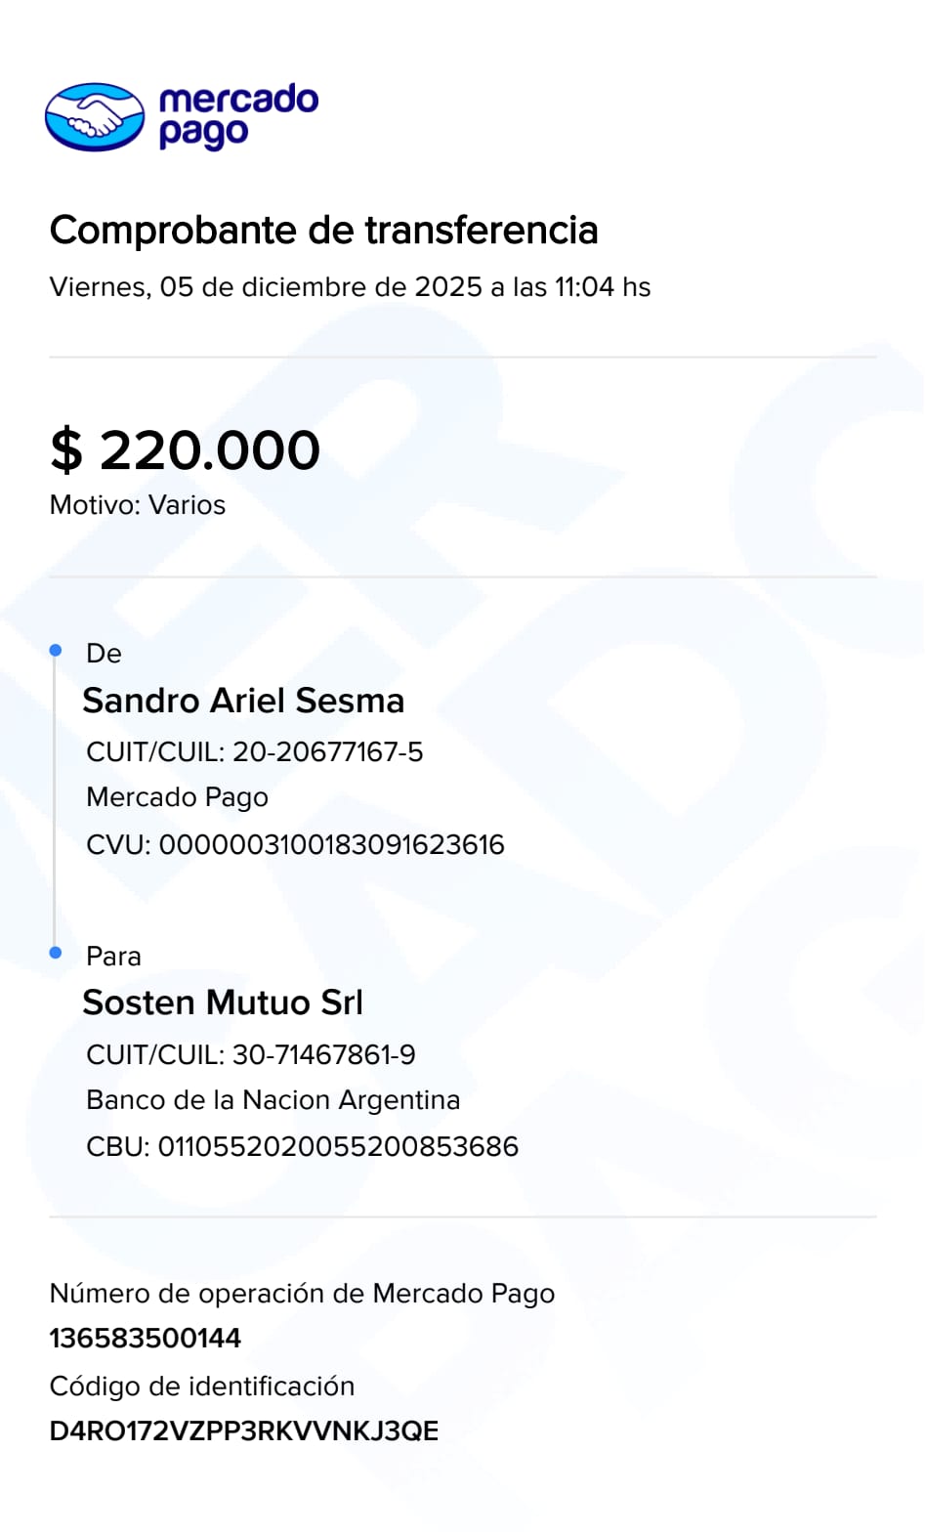Click the blue dot beside 'Para'
Image resolution: width=925 pixels, height=1536 pixels.
click(x=56, y=952)
